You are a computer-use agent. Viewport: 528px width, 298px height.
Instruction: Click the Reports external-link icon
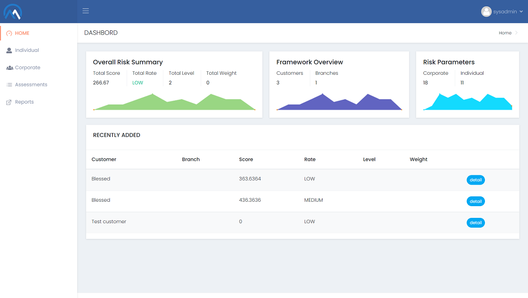[9, 102]
